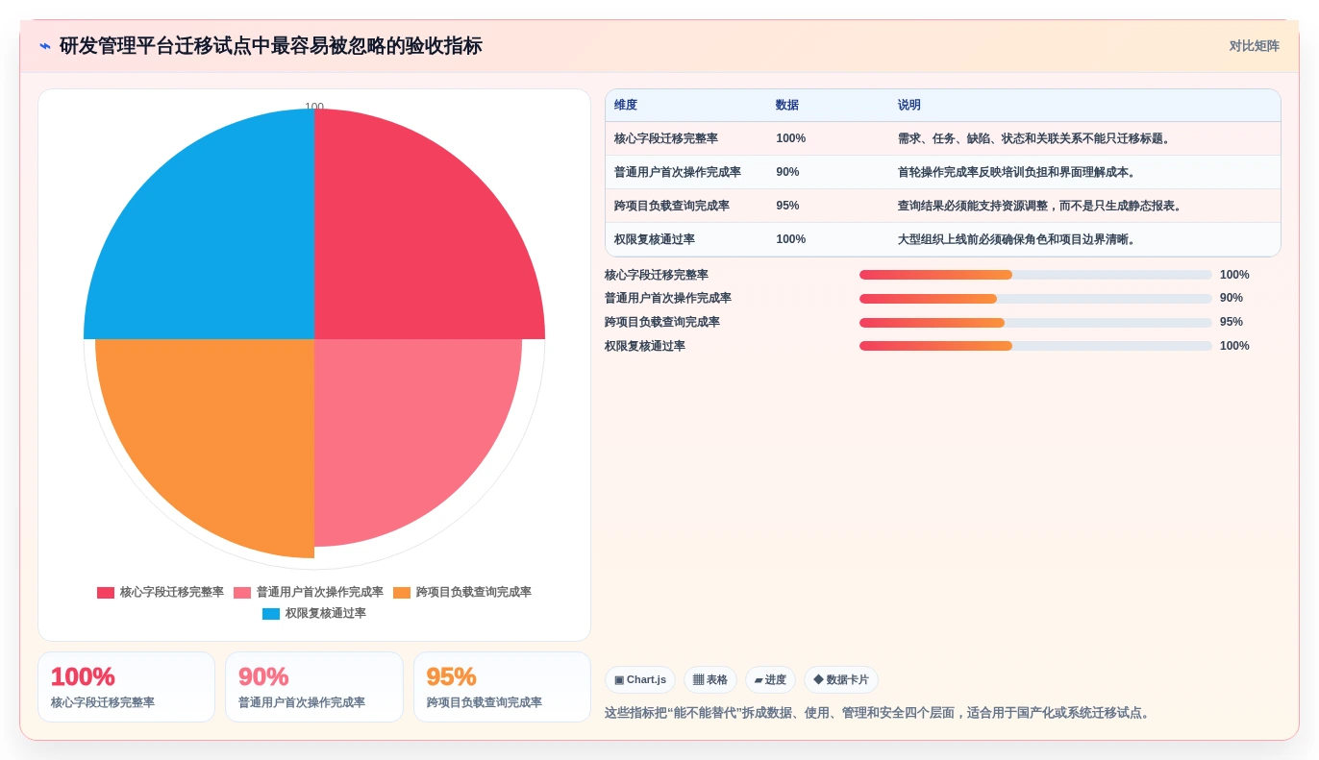Select the 数据卡片 tag chip
This screenshot has width=1319, height=760.
[841, 680]
